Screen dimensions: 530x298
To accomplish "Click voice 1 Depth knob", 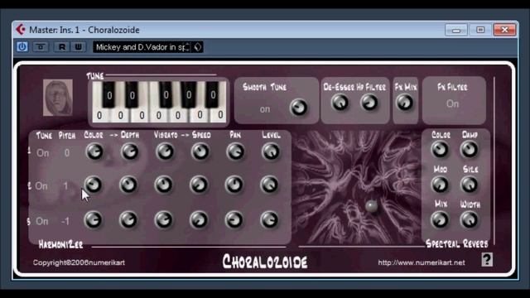I will pyautogui.click(x=130, y=151).
